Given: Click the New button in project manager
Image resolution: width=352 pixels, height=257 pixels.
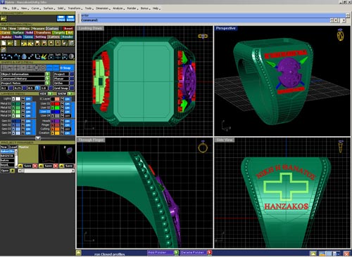Looking at the screenshot, I should (4, 147).
